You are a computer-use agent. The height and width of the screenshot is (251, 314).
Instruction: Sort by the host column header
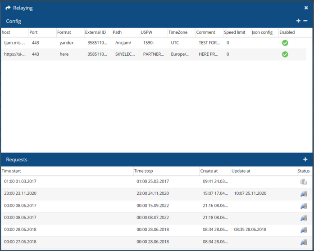[x=14, y=32]
